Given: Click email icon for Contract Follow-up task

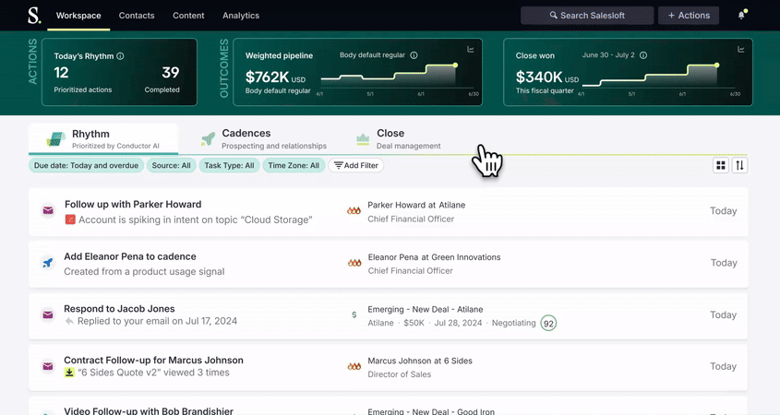Looking at the screenshot, I should [x=48, y=366].
